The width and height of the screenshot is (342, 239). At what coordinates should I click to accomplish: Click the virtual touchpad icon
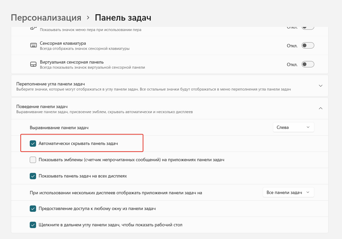(34, 64)
